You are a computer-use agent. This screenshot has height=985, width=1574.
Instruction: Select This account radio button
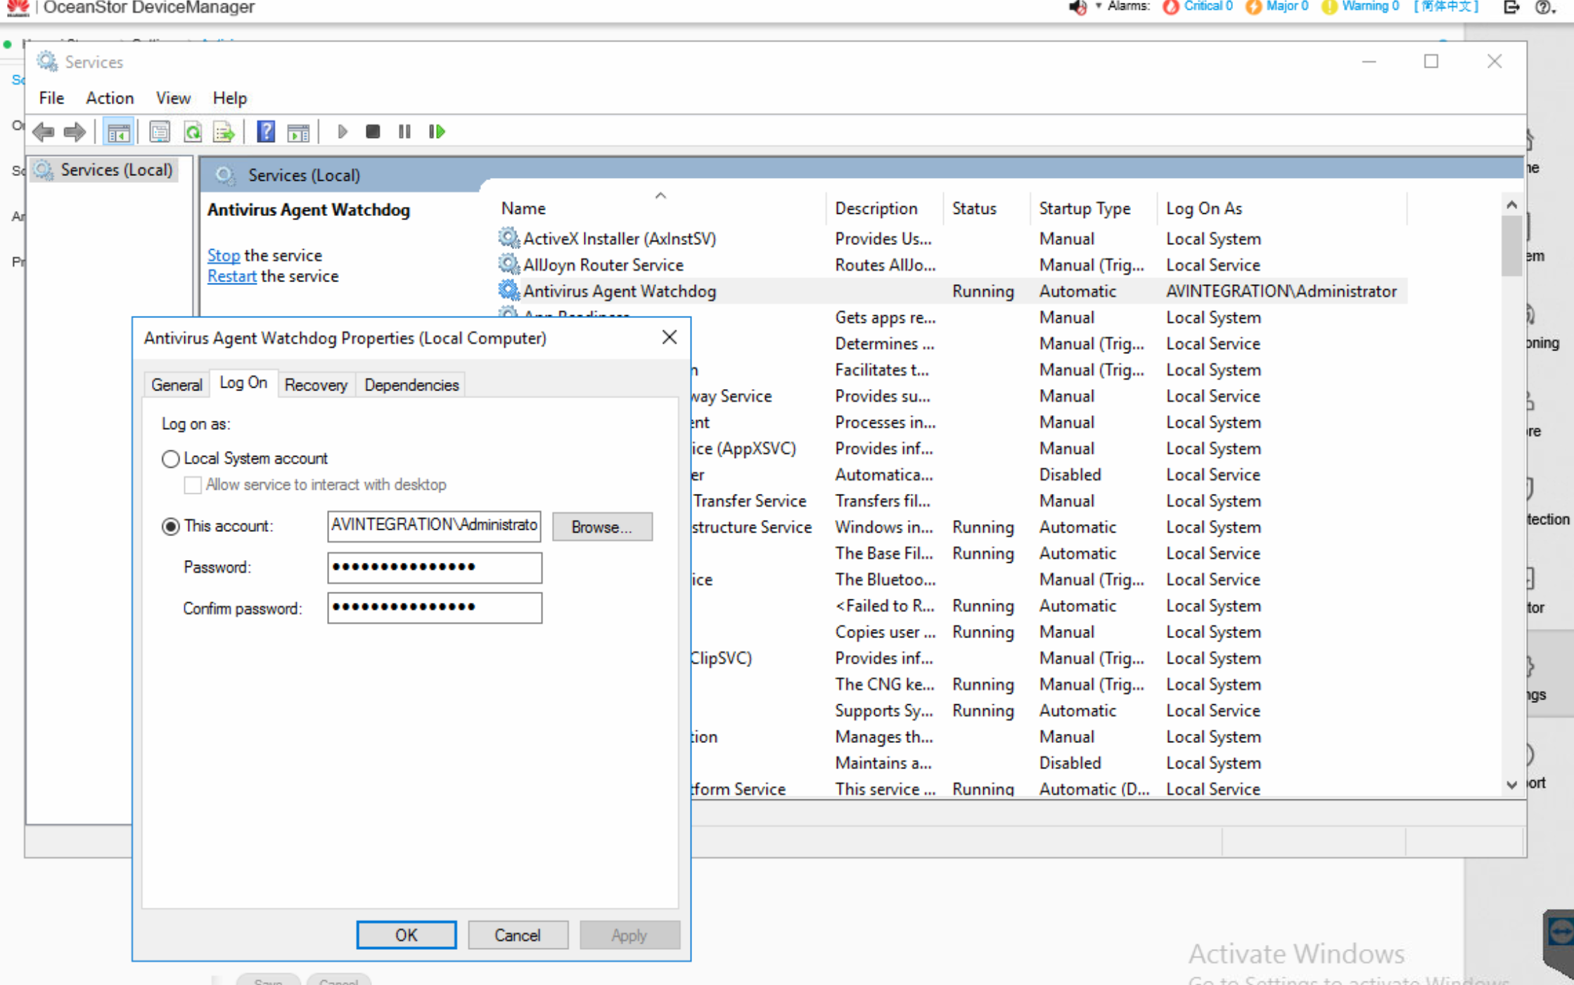pyautogui.click(x=170, y=526)
